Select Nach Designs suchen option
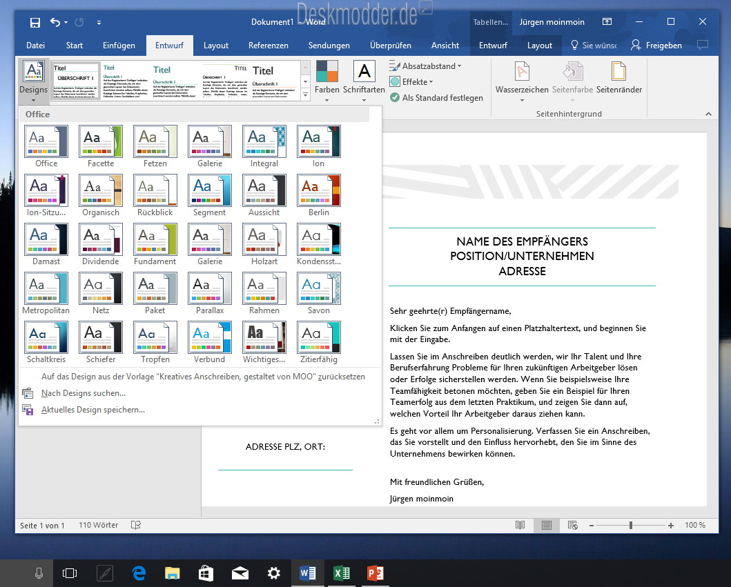Image resolution: width=731 pixels, height=587 pixels. pos(83,393)
